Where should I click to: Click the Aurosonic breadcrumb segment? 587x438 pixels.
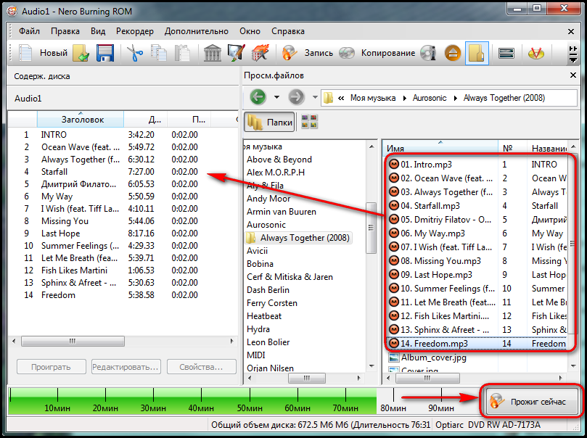[430, 98]
